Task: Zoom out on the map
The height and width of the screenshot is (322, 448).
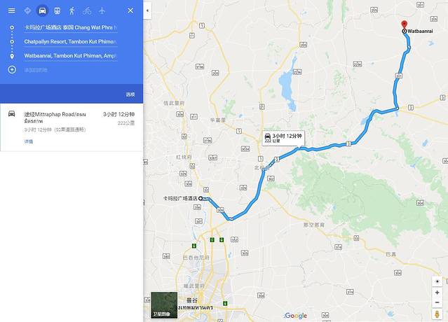Action: click(437, 302)
